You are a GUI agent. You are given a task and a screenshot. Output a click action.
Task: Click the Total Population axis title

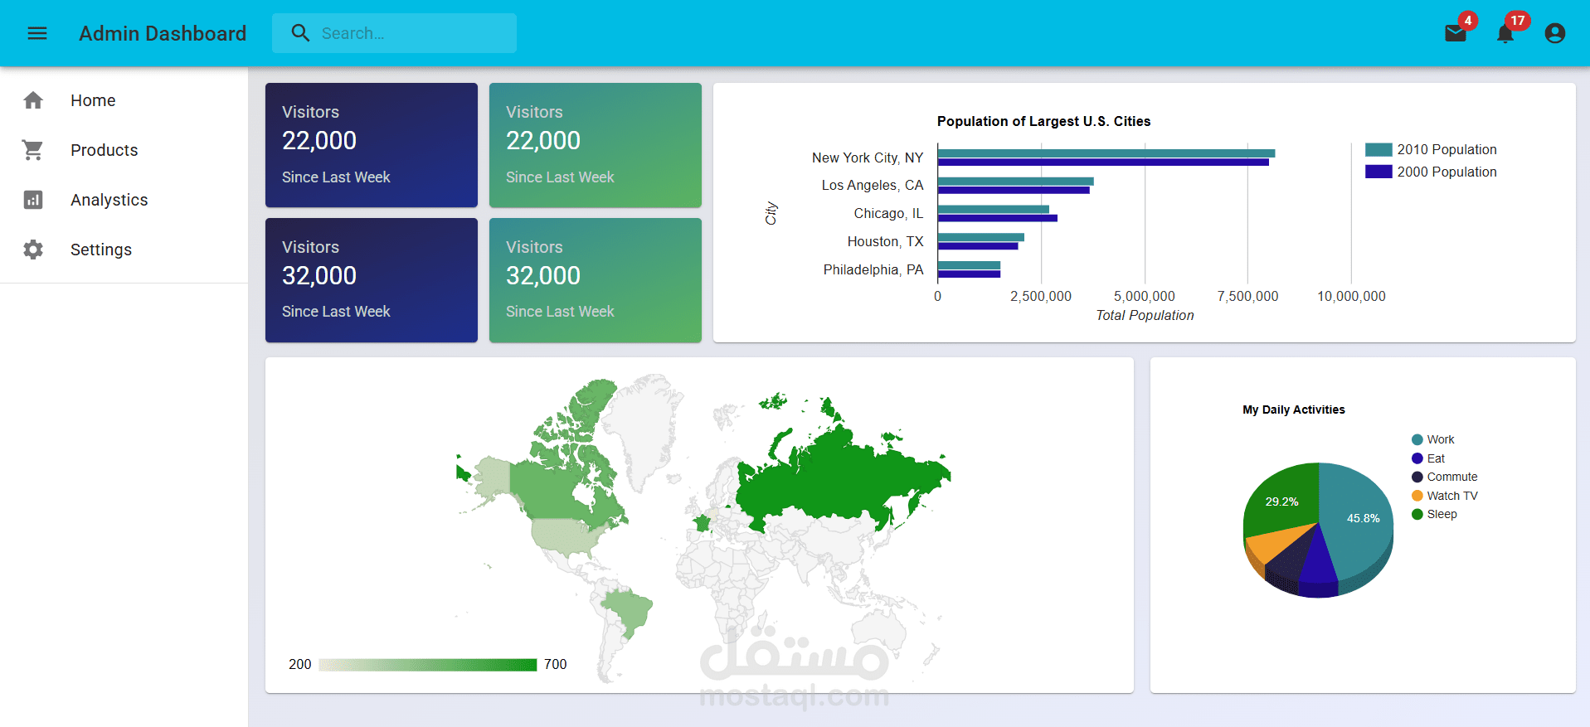tap(1145, 315)
